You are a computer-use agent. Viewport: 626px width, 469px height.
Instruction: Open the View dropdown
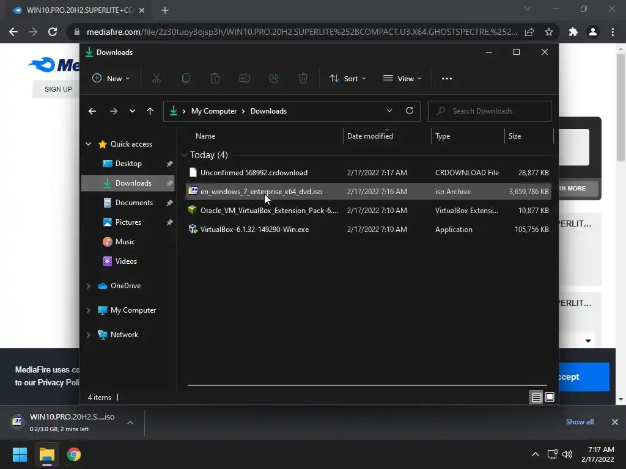coord(402,79)
